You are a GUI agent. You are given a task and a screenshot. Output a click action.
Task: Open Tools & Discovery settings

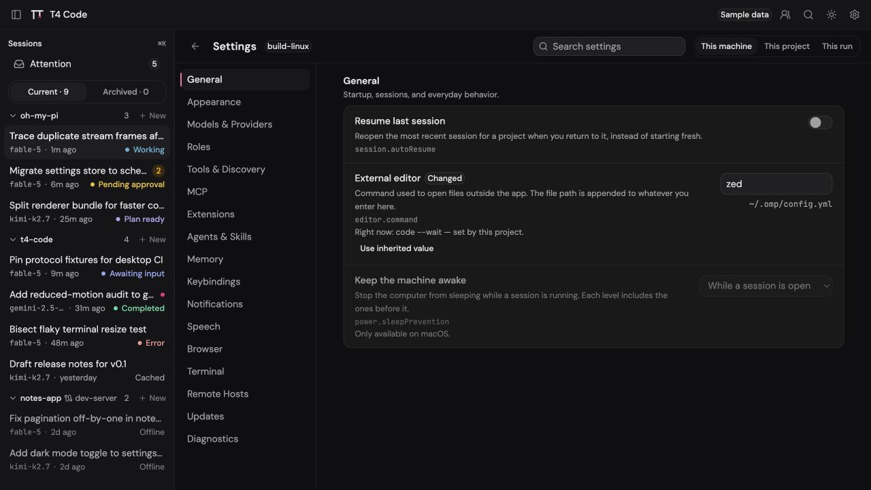(245, 169)
